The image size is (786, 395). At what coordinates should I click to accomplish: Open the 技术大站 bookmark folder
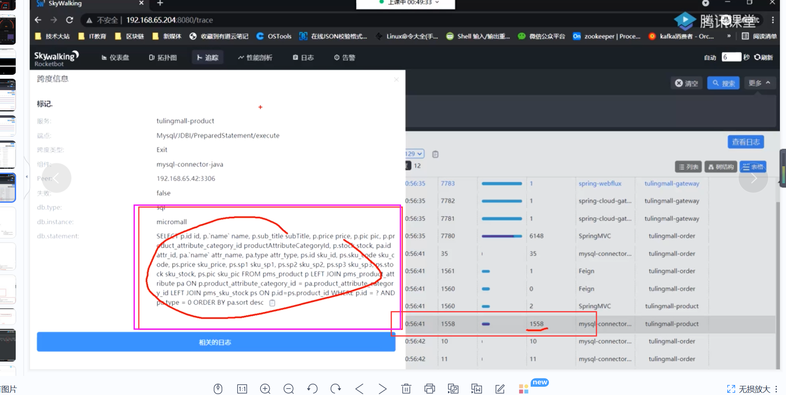52,36
